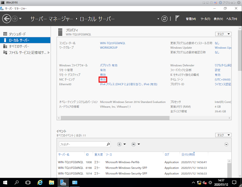Click IE セキュリティ強化の構成 有効 link
Viewport: 242px width, 187px height.
point(217,75)
